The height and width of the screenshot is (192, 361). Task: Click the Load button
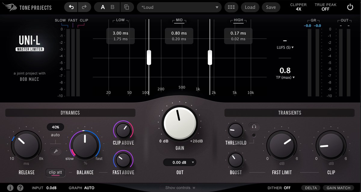[250, 7]
